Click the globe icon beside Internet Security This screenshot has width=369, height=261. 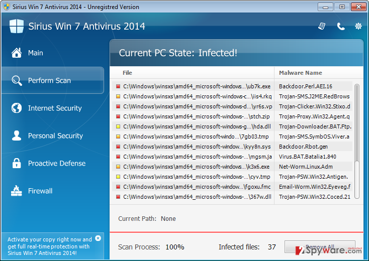[17, 108]
